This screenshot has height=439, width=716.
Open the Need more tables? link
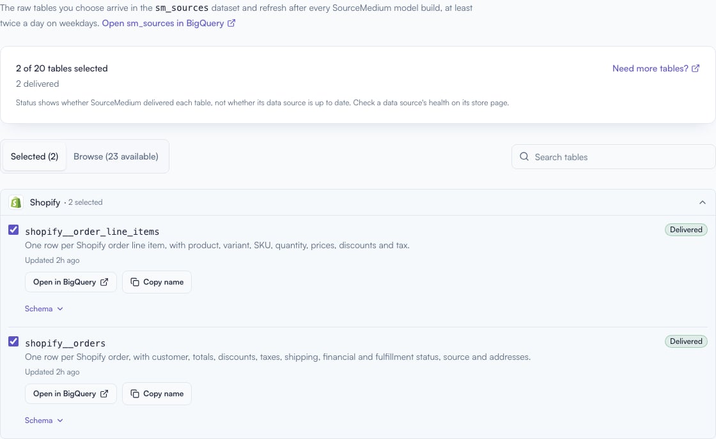coord(656,68)
